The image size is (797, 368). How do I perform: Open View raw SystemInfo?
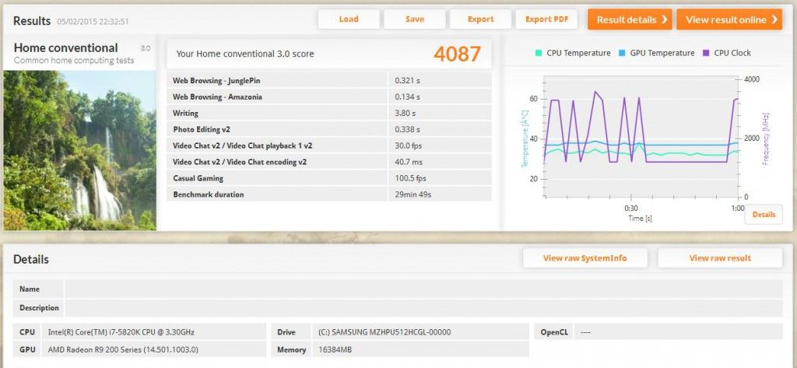pyautogui.click(x=585, y=258)
